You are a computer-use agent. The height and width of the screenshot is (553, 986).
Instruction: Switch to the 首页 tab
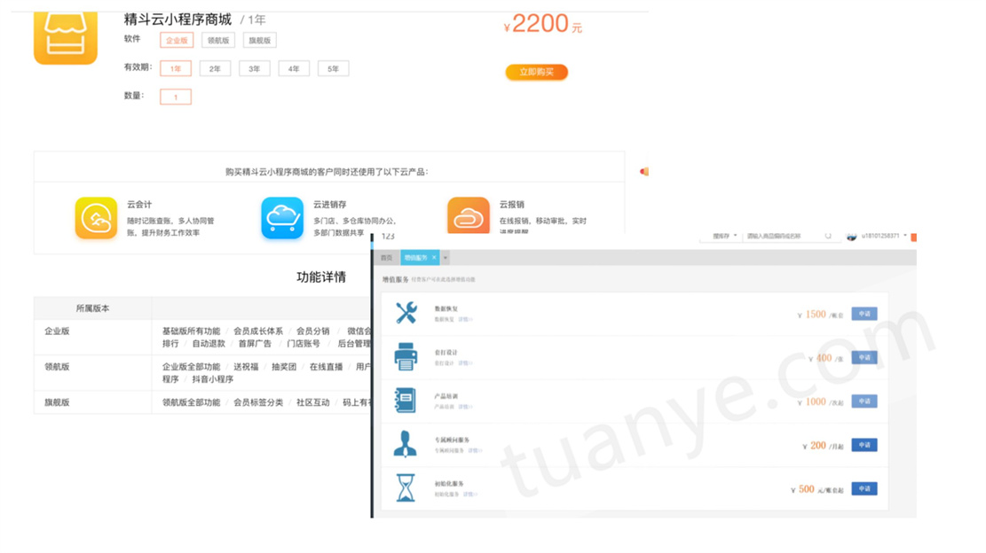[387, 258]
